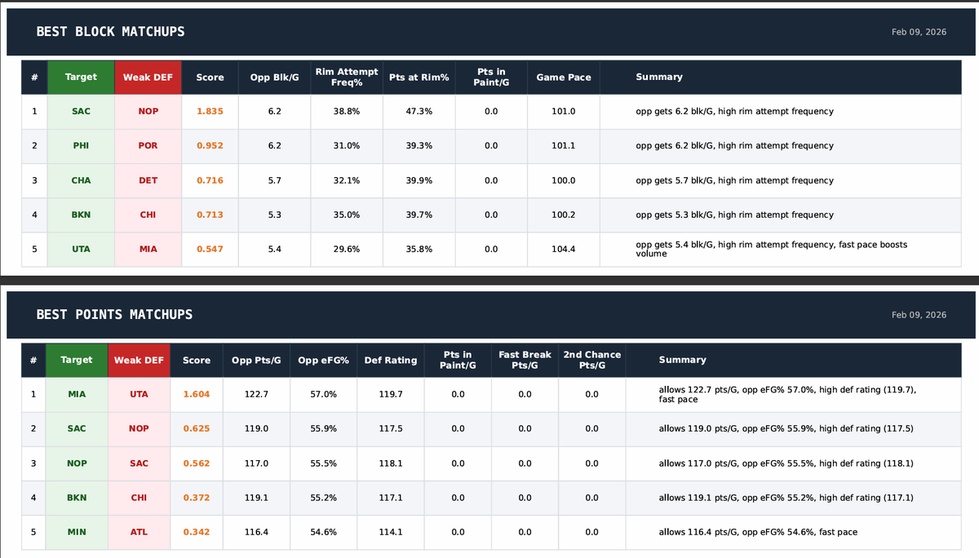Select the 39.7% points at rim cell

click(419, 215)
